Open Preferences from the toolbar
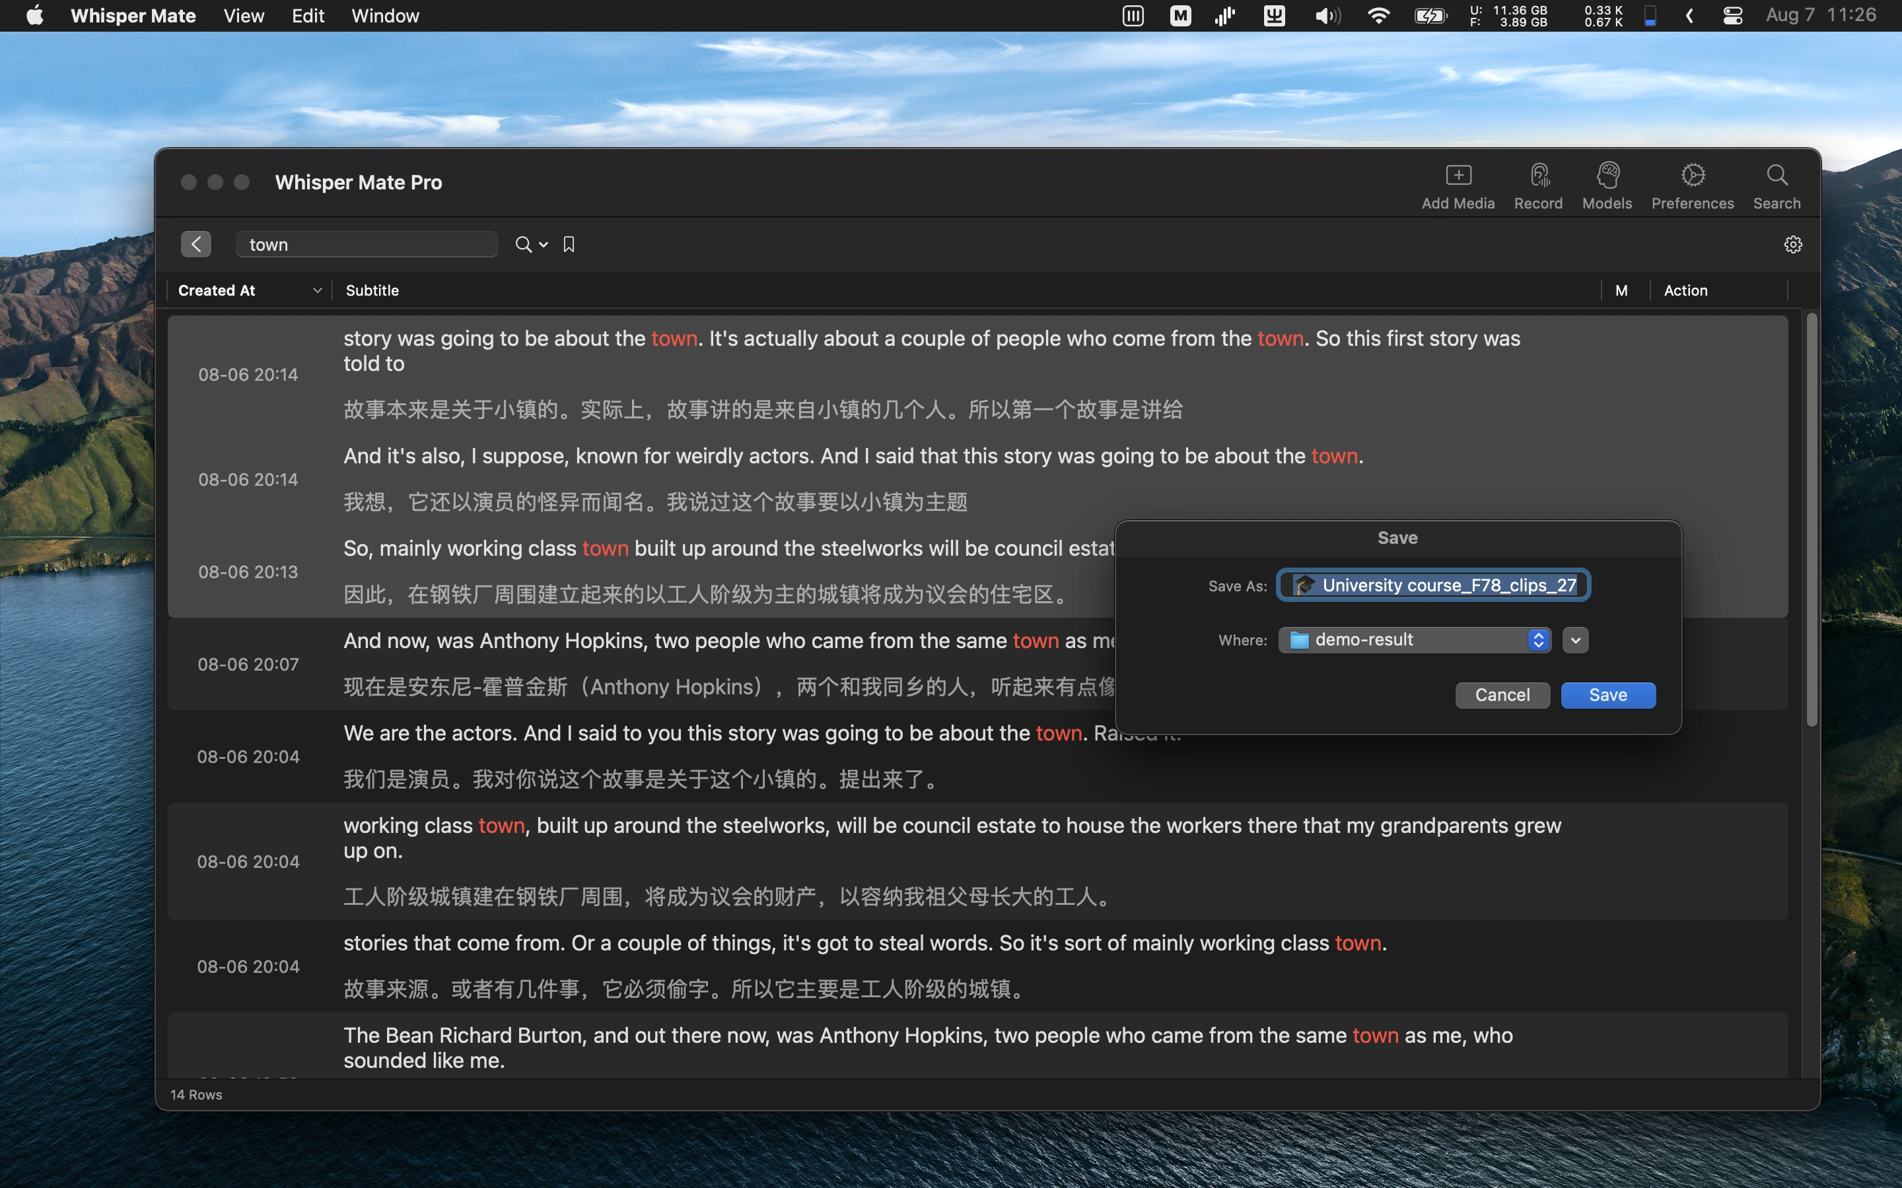 [1692, 186]
